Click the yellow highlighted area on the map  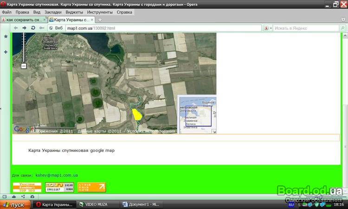pyautogui.click(x=137, y=115)
